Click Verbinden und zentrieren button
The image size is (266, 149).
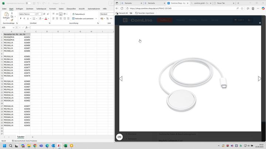pyautogui.click(x=83, y=18)
